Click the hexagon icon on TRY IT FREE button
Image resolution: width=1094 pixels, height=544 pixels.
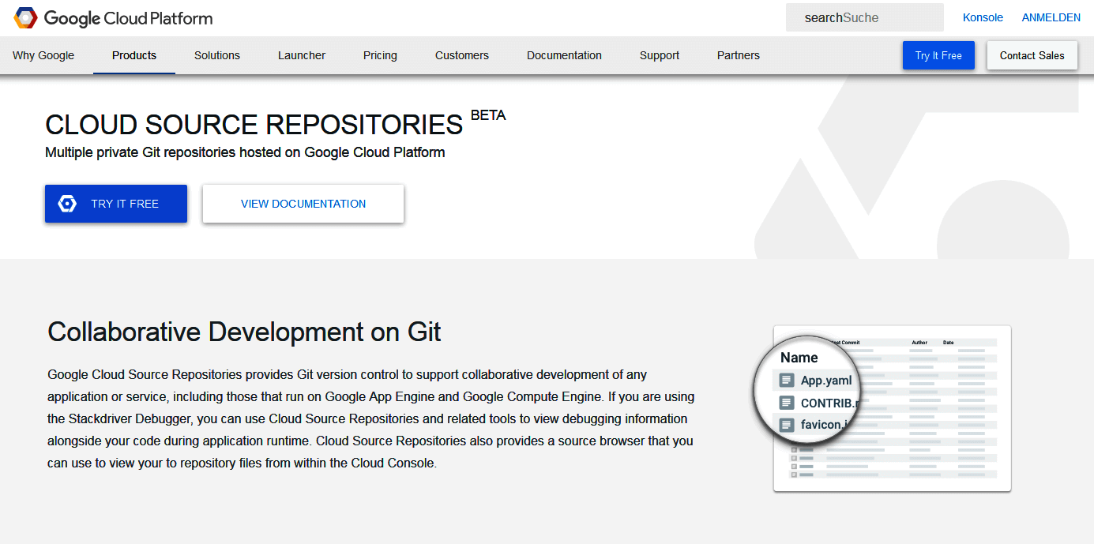coord(67,203)
